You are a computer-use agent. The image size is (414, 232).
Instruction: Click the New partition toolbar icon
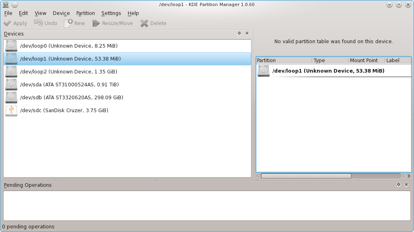tap(68, 23)
